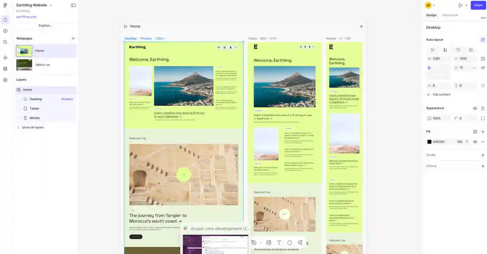Enable auto layout with the panel toggle

(x=483, y=40)
